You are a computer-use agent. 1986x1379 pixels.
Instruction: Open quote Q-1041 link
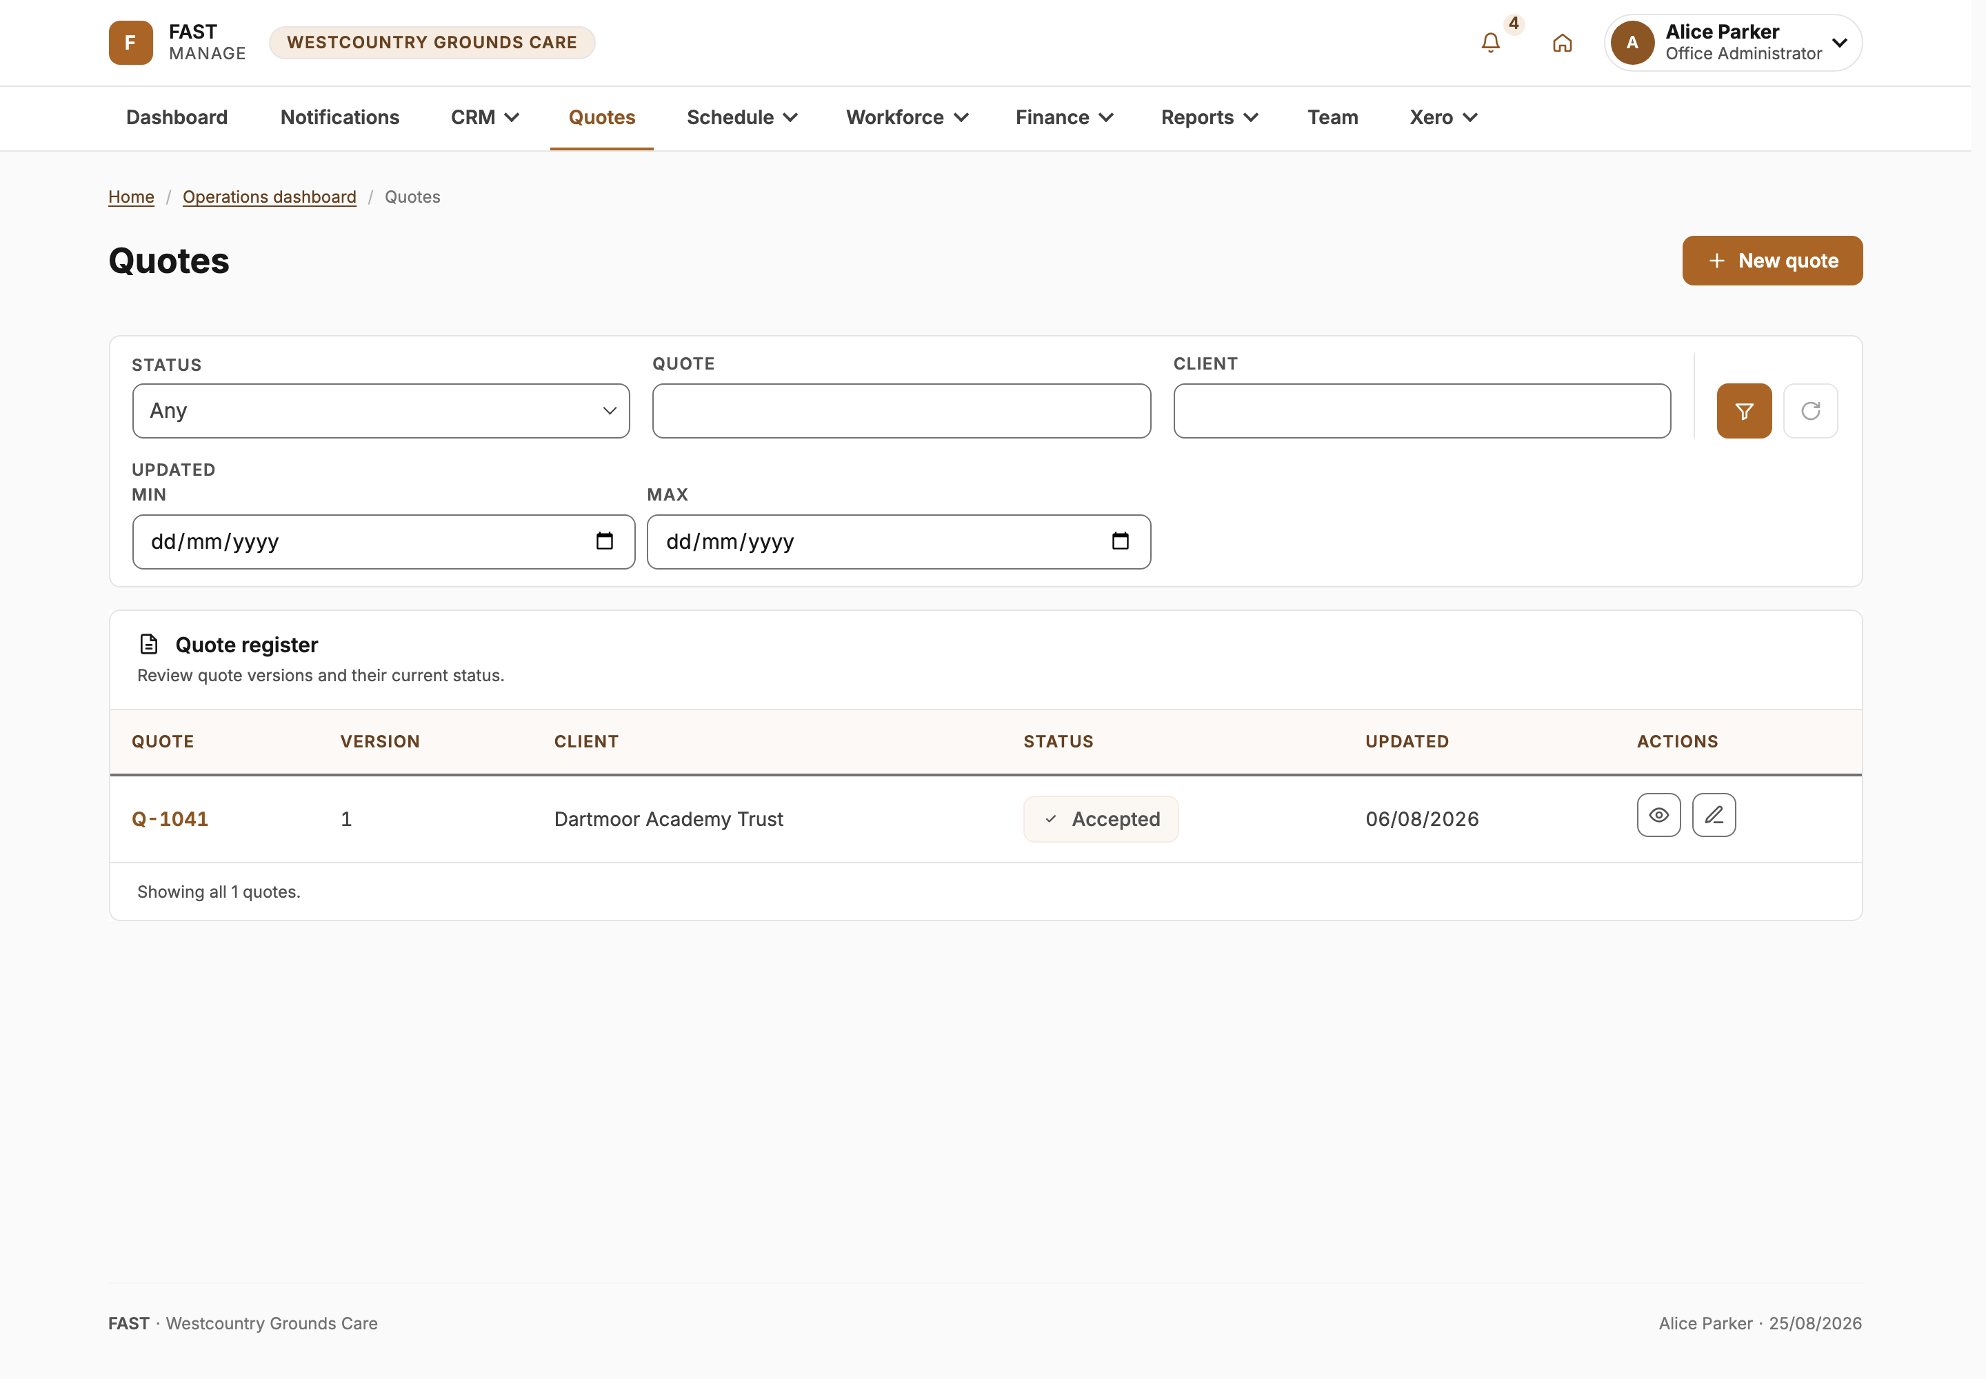point(170,819)
